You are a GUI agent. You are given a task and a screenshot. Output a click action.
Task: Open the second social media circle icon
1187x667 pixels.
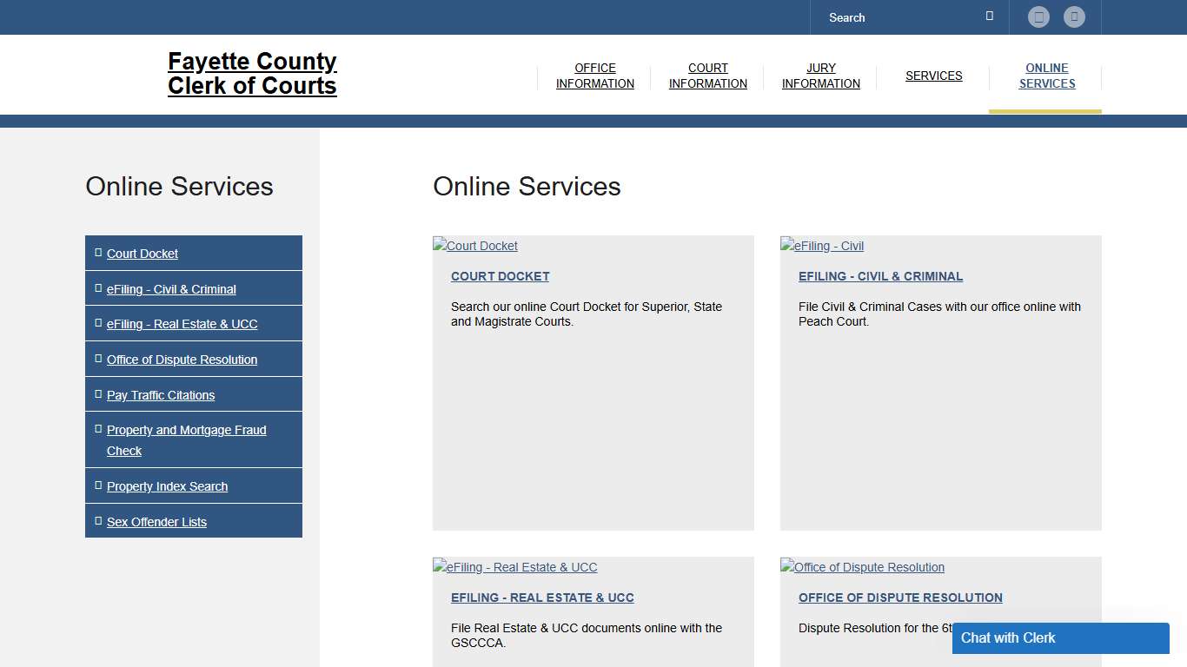pos(1075,17)
